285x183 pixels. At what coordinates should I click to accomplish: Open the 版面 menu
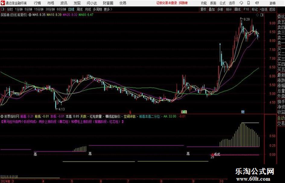(213, 3)
